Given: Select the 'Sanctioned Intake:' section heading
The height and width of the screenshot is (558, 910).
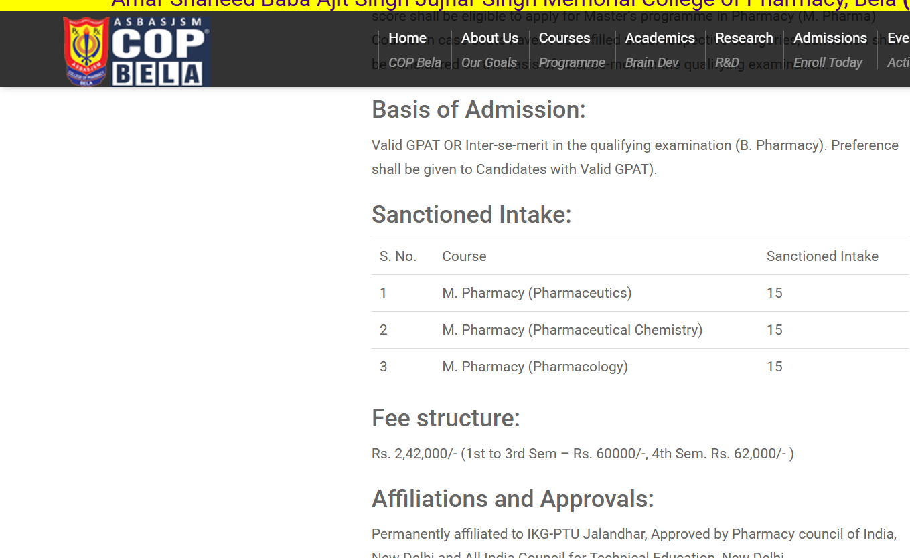Looking at the screenshot, I should tap(471, 215).
